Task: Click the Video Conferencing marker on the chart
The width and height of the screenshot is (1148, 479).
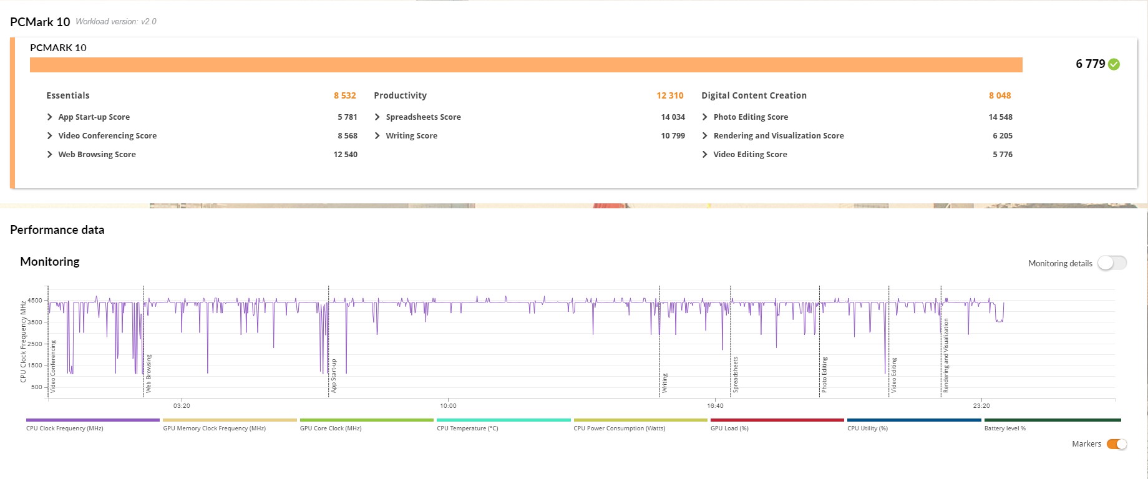Action: [x=53, y=367]
